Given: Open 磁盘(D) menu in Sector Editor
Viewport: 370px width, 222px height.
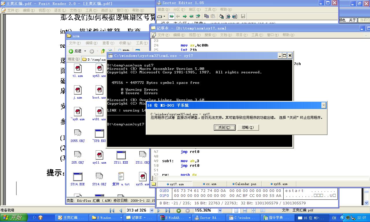Looking at the screenshot, I should pos(164,10).
